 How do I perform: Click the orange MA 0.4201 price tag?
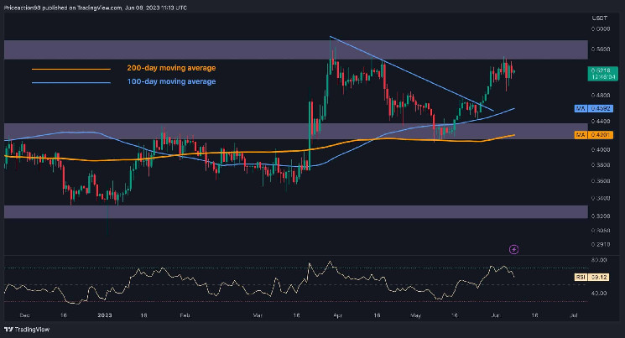point(594,135)
